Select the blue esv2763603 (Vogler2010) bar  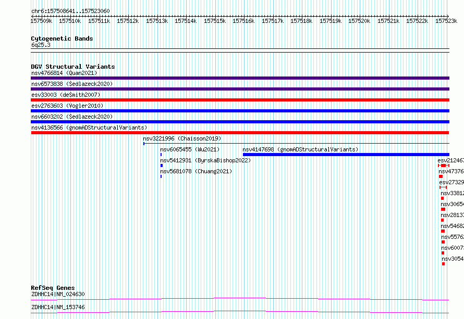tap(240, 111)
